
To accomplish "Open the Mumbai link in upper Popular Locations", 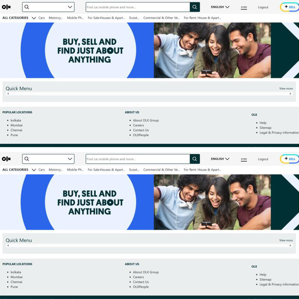I will 17,125.
